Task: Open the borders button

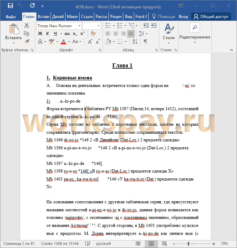Action: click(120, 42)
